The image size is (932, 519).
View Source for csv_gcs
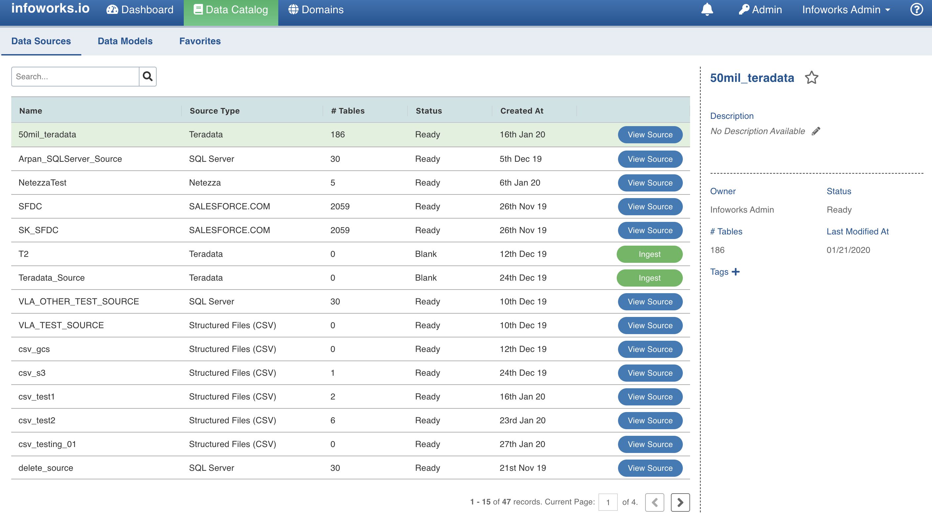[650, 349]
